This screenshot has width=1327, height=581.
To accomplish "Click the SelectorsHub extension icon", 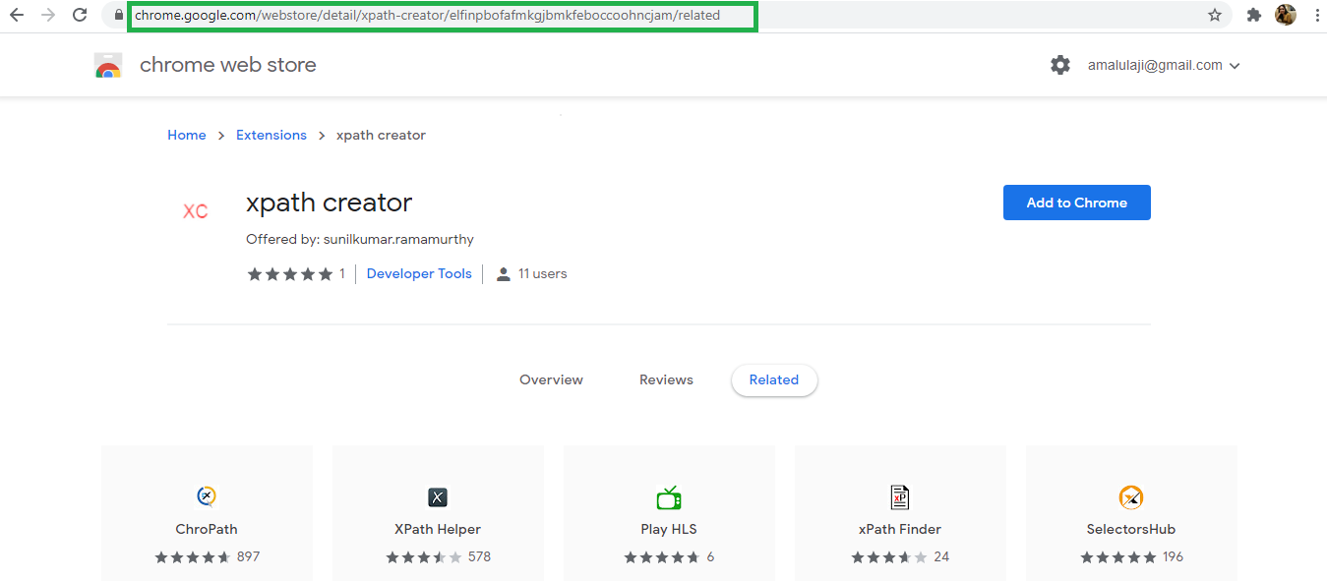I will click(x=1131, y=497).
